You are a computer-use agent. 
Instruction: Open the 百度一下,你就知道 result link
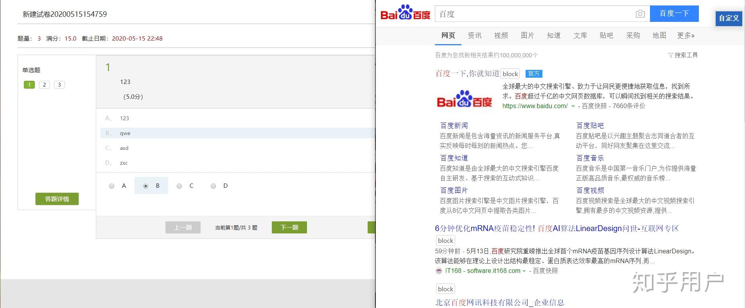tap(467, 73)
